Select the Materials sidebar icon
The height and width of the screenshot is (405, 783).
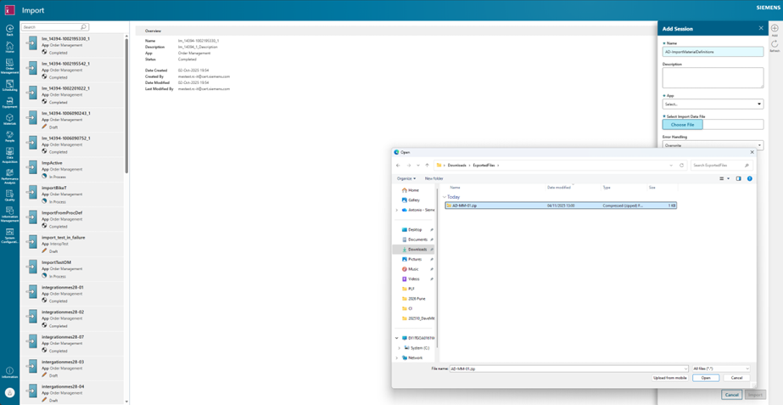pos(9,121)
